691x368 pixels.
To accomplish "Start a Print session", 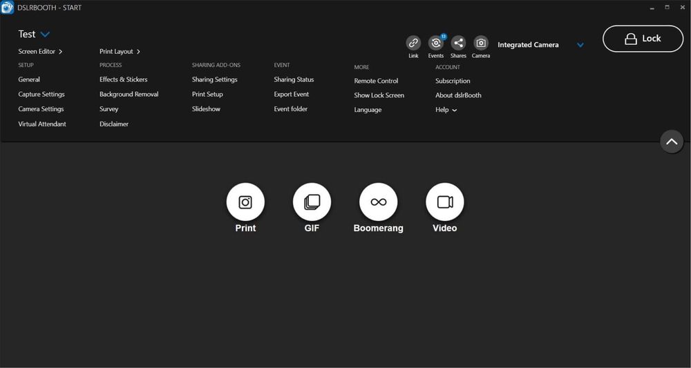I will point(245,202).
